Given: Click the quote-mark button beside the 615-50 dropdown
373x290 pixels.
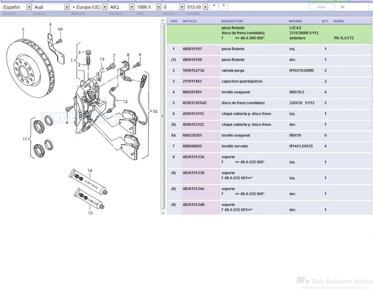Looking at the screenshot, I should click(x=214, y=7).
